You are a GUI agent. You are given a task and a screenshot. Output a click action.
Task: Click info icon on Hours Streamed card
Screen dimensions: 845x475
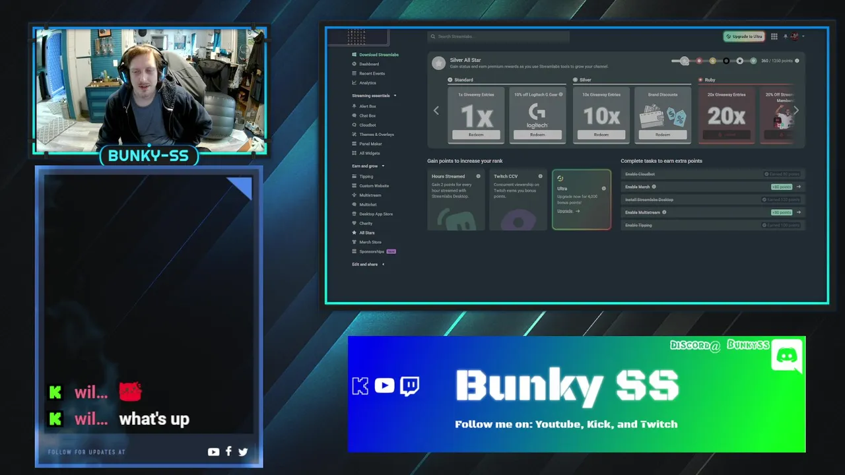(479, 176)
